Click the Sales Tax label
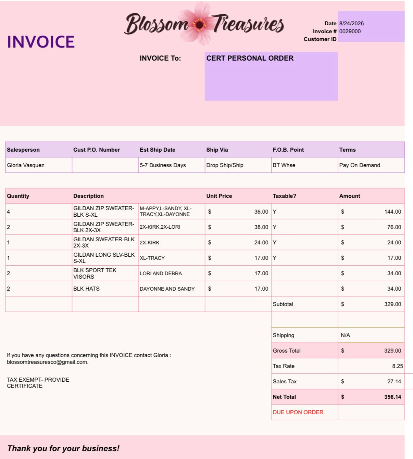Viewport: 413px width, 459px height. (285, 381)
